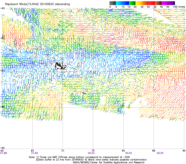186x164 pixels.
Task: Click the dark purple 45-50 legend segment
Action: (171, 3)
